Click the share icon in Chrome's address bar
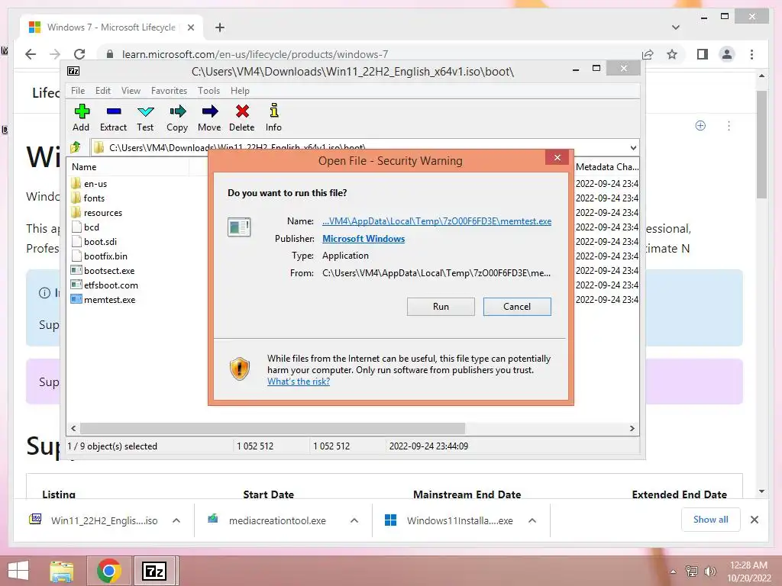Screen dimensions: 782x586 click(648, 54)
